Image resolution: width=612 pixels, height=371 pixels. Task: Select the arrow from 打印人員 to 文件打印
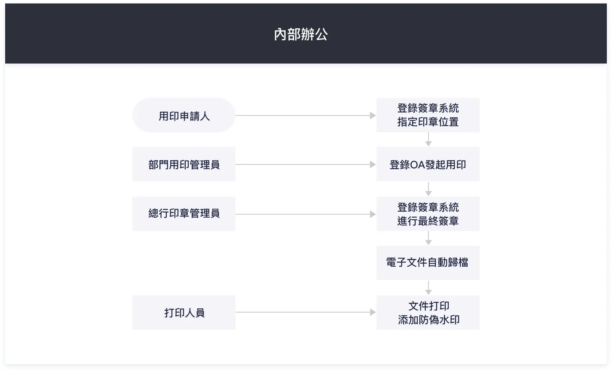tap(305, 313)
